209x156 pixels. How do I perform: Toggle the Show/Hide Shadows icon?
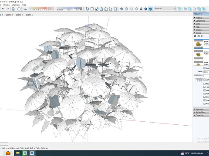[25, 9]
